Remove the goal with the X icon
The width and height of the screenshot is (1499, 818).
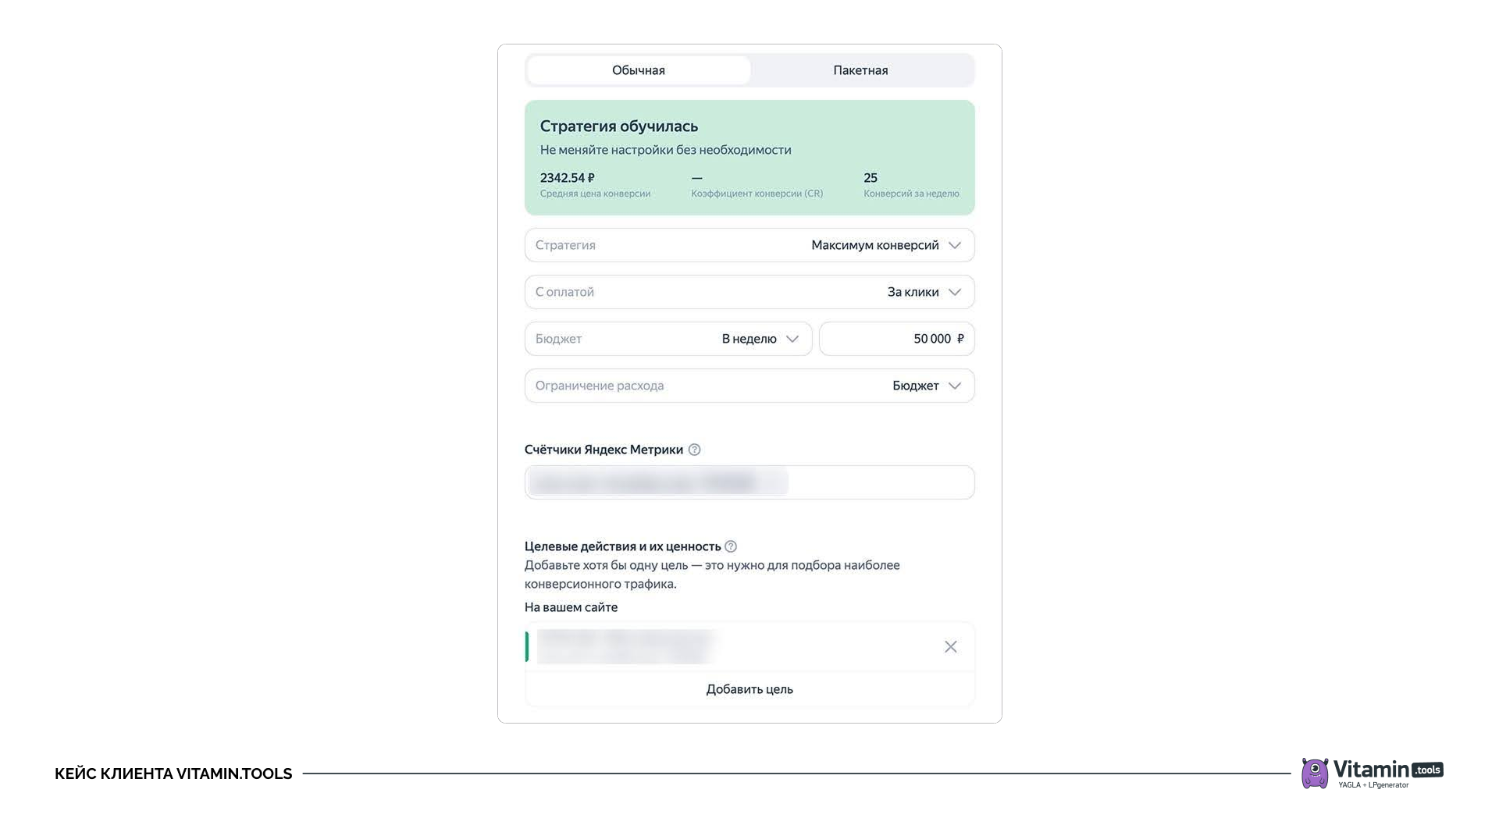tap(950, 646)
